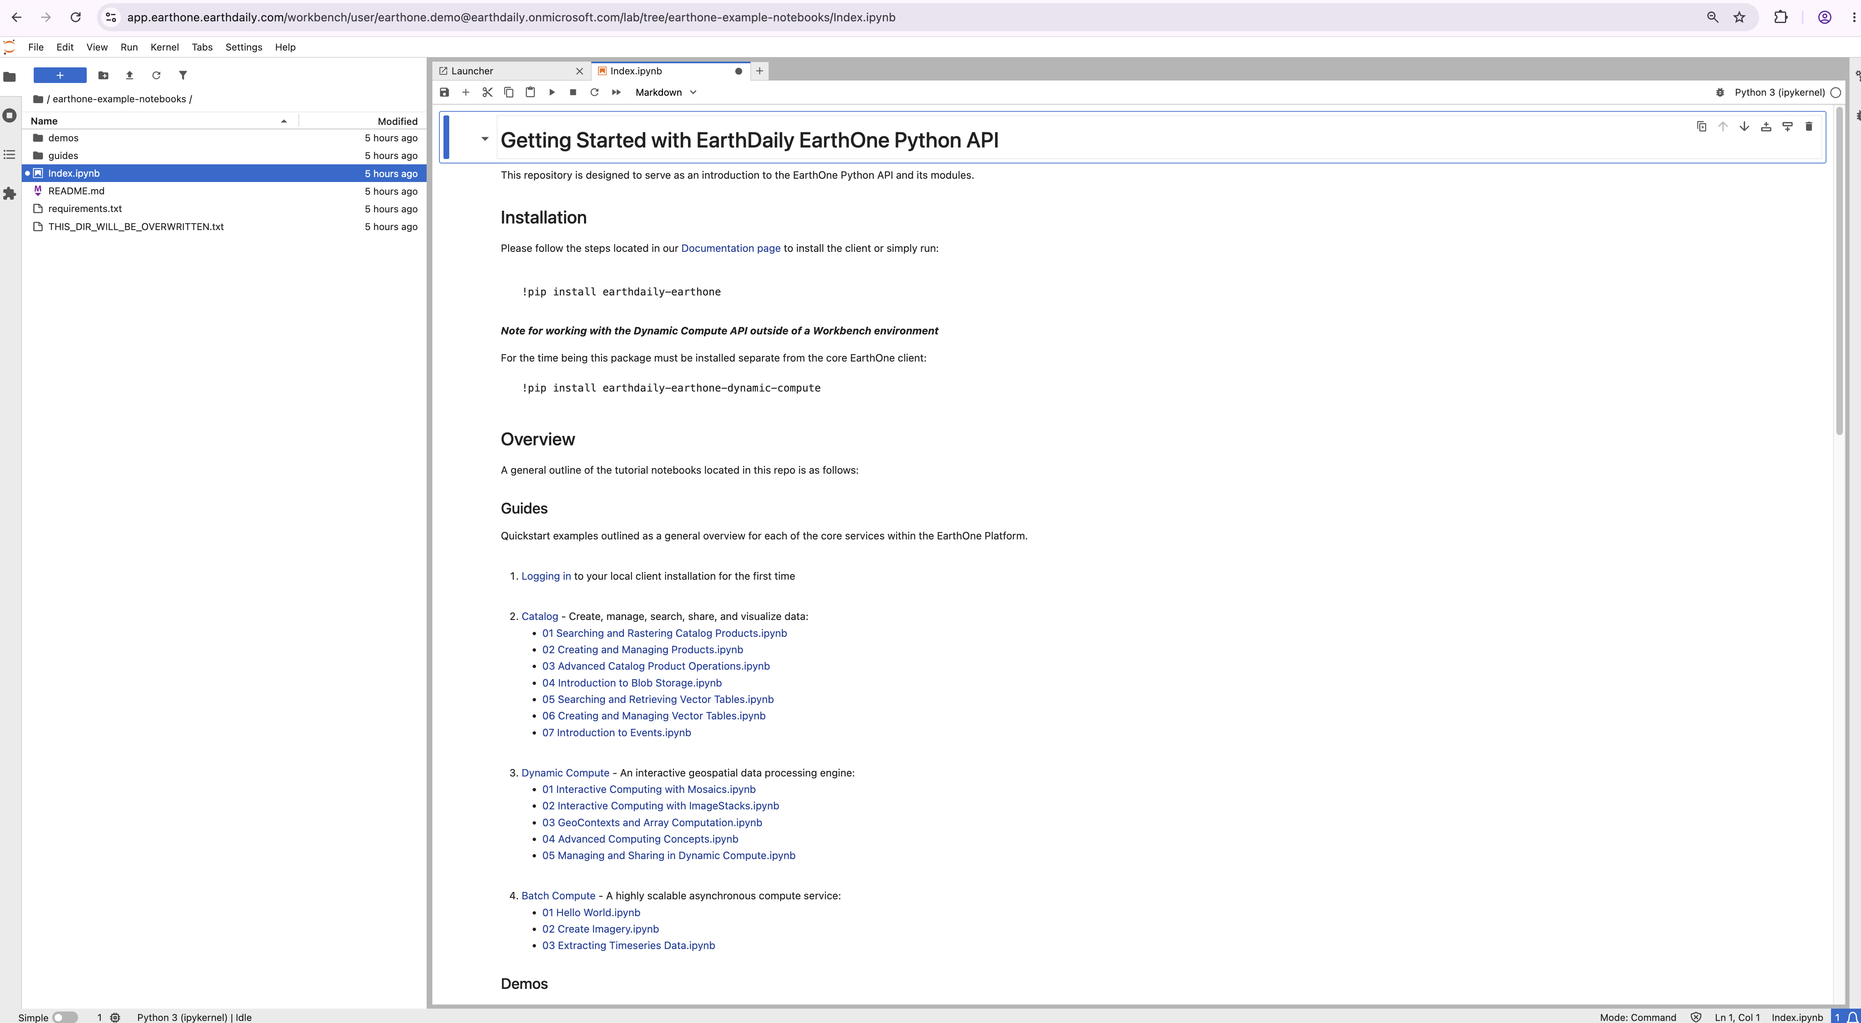
Task: Open the Edit menu
Action: tap(65, 47)
